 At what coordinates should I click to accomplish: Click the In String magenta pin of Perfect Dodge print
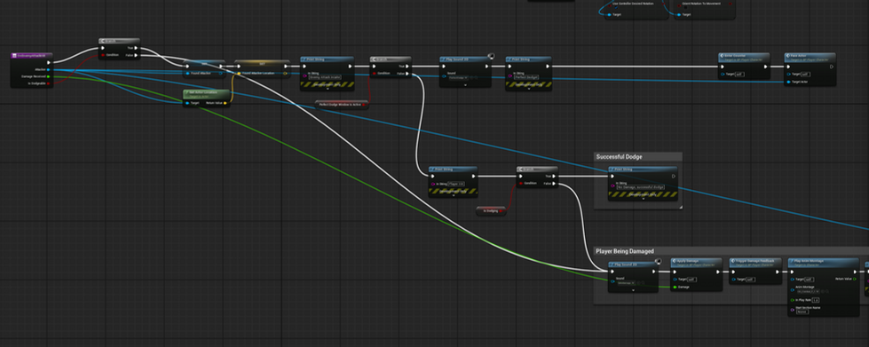(x=510, y=76)
